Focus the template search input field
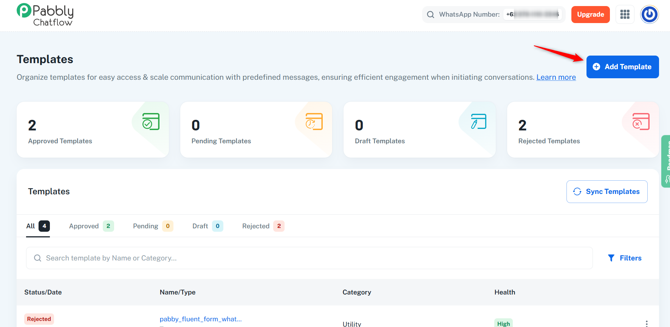This screenshot has height=327, width=670. [309, 258]
